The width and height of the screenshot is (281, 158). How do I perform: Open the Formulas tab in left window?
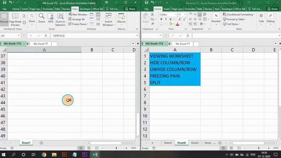47,9
